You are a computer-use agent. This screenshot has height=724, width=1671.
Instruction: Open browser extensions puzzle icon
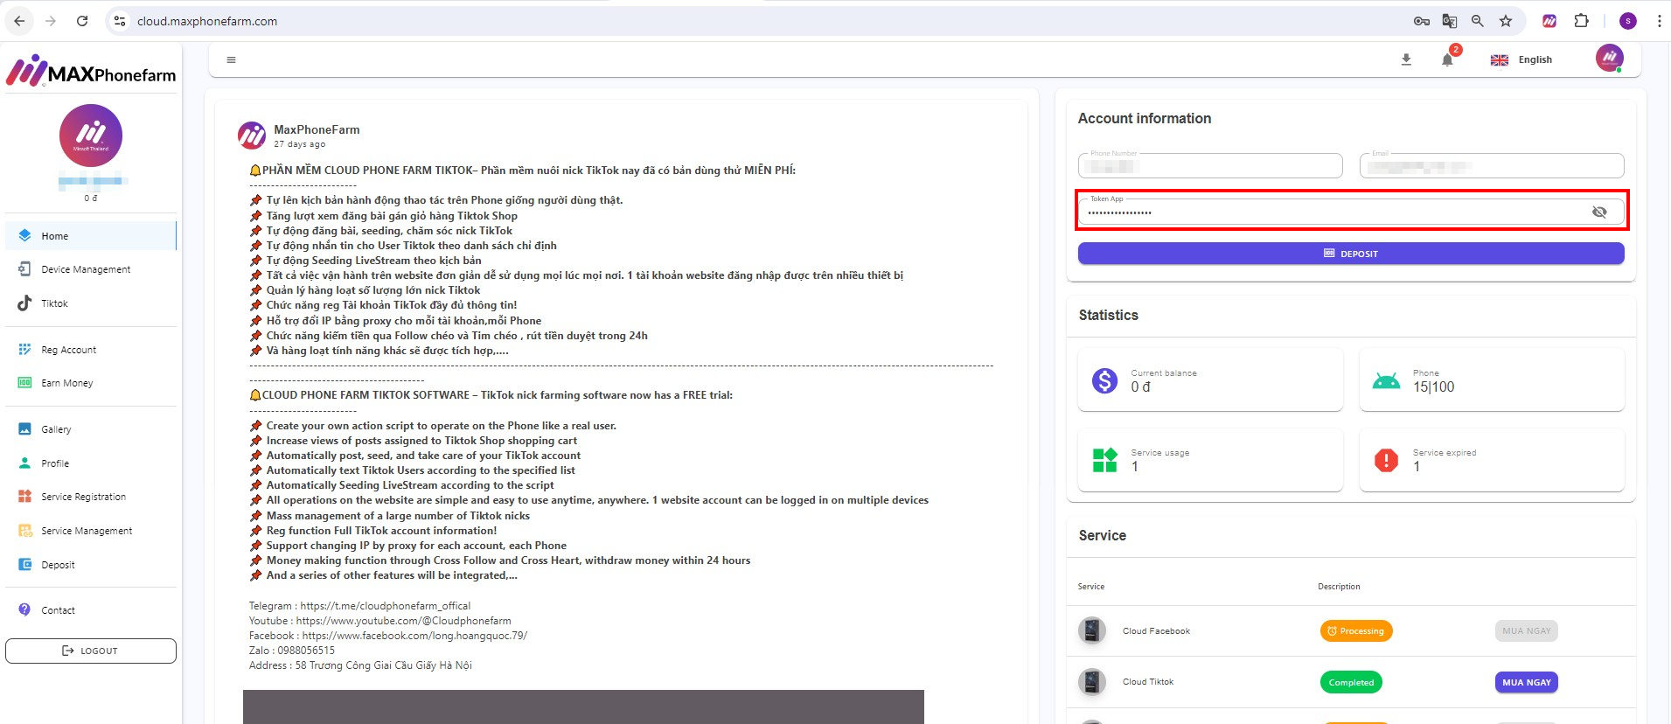tap(1581, 21)
